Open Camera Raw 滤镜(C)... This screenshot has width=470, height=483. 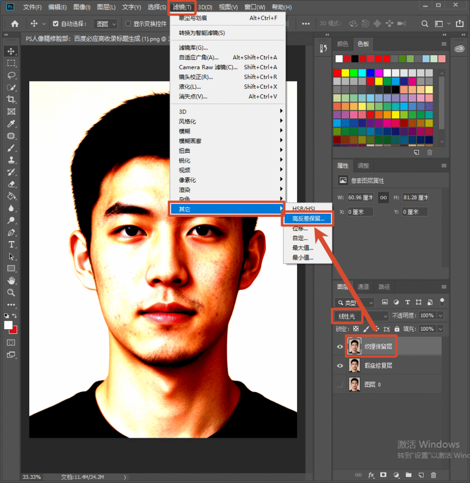228,67
